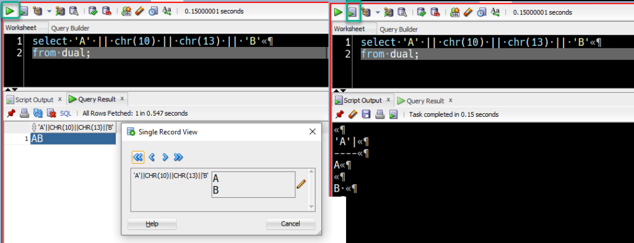Switch to left Query Builder tab

71,28
